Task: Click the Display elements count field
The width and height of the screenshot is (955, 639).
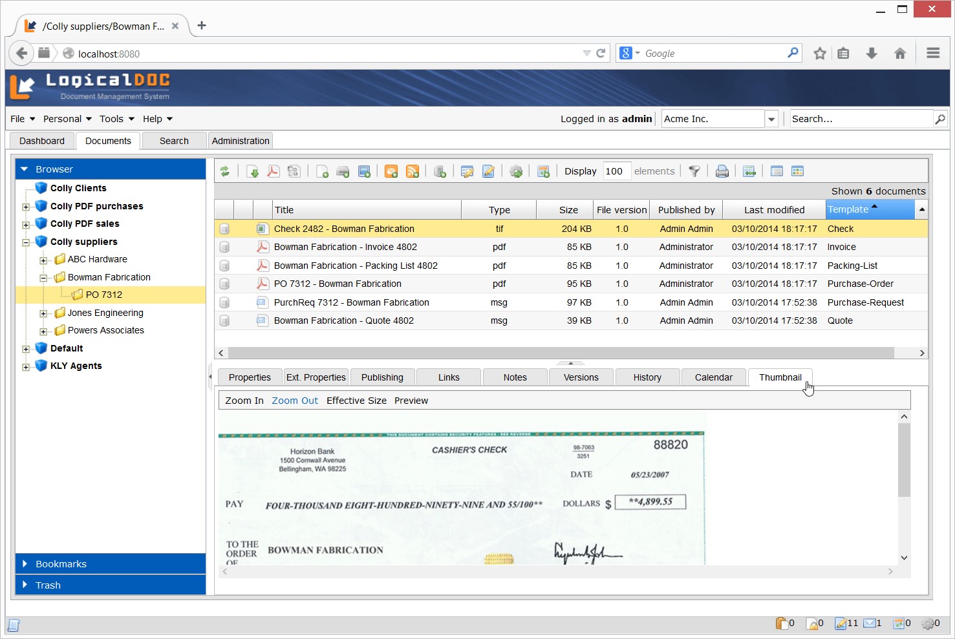Action: 616,171
